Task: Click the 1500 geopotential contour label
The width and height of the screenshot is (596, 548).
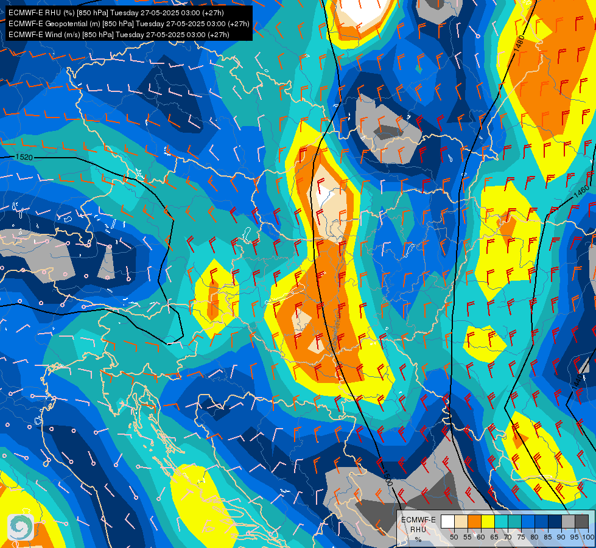Action: pos(387,477)
